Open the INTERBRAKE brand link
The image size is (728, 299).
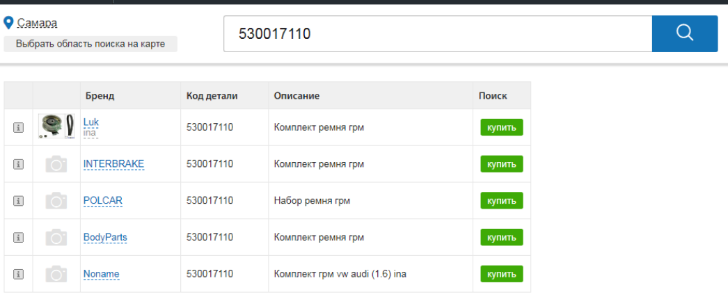[113, 163]
